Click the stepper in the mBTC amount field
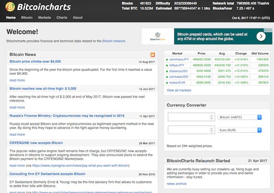 pyautogui.click(x=212, y=117)
